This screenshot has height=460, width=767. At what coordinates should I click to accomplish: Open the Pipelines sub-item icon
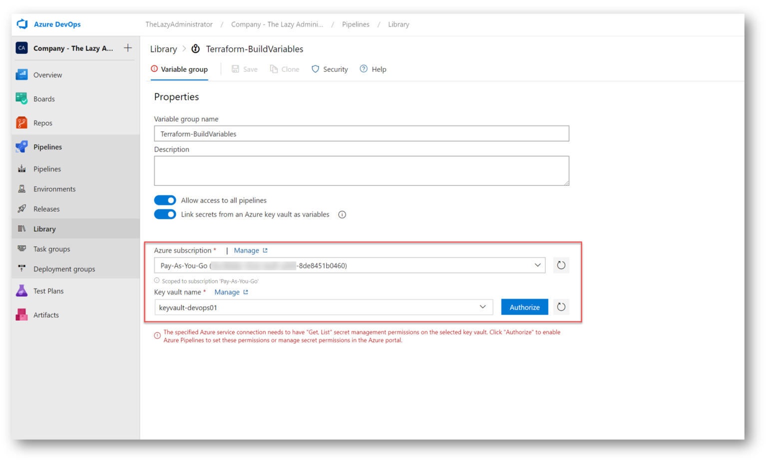21,169
